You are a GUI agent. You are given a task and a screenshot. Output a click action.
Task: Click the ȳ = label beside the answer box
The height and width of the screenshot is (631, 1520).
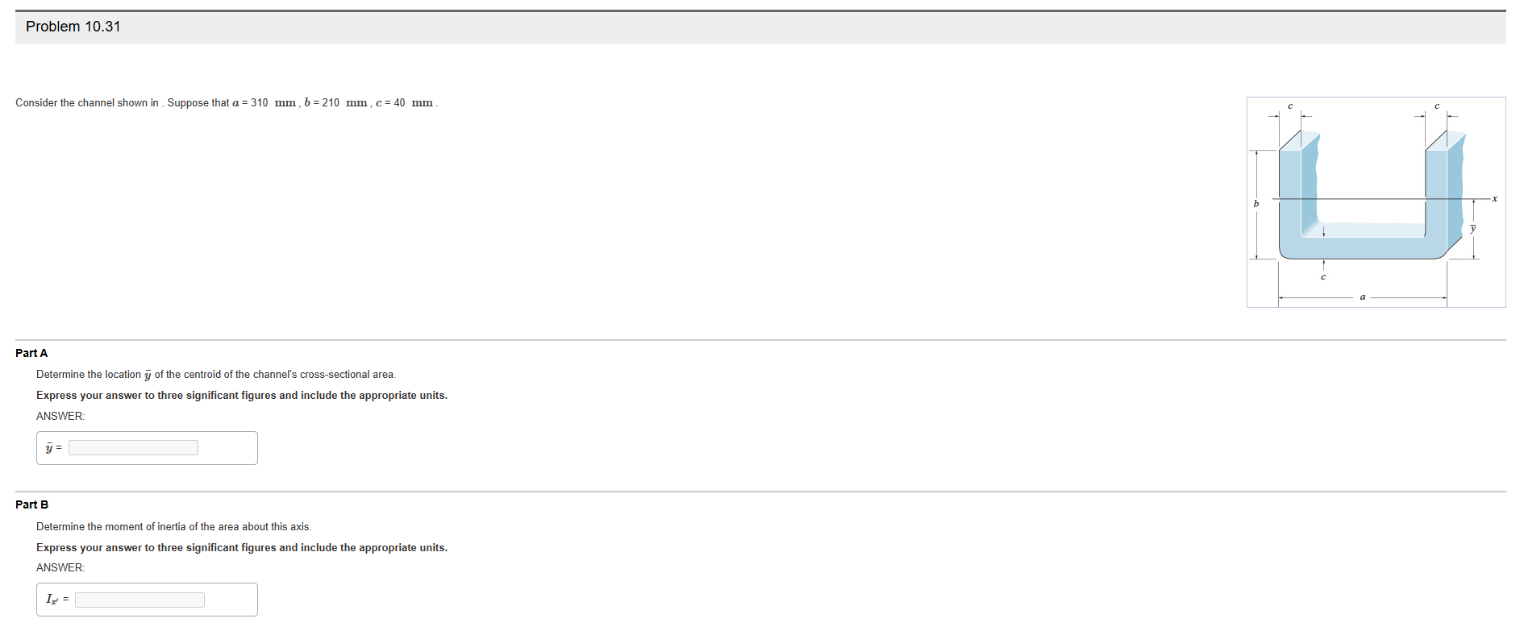(52, 448)
